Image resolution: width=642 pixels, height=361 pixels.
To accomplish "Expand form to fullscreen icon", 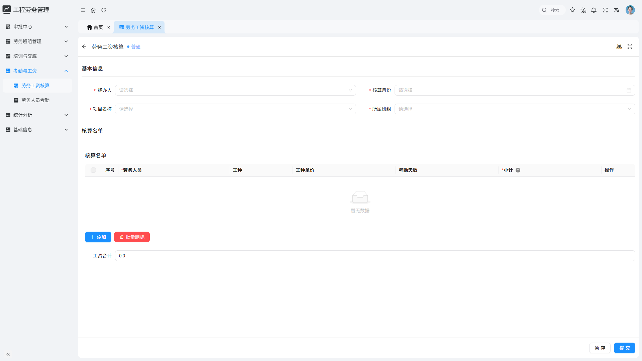I will coord(630,46).
